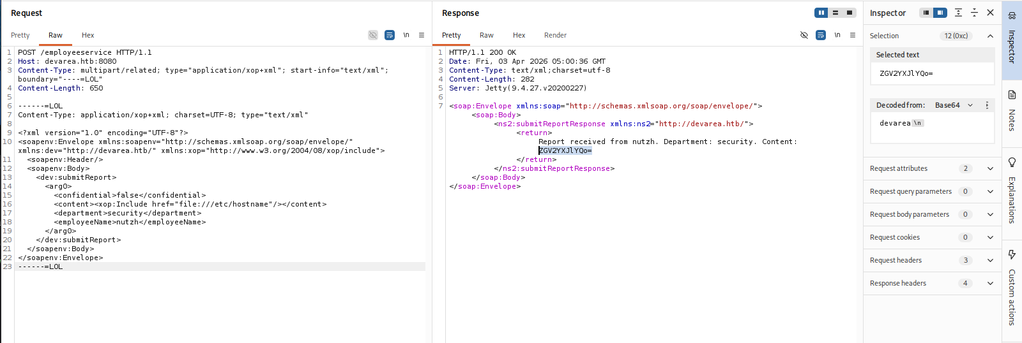Show non-printable \n characters in Response pane
The width and height of the screenshot is (1022, 343).
pos(837,35)
